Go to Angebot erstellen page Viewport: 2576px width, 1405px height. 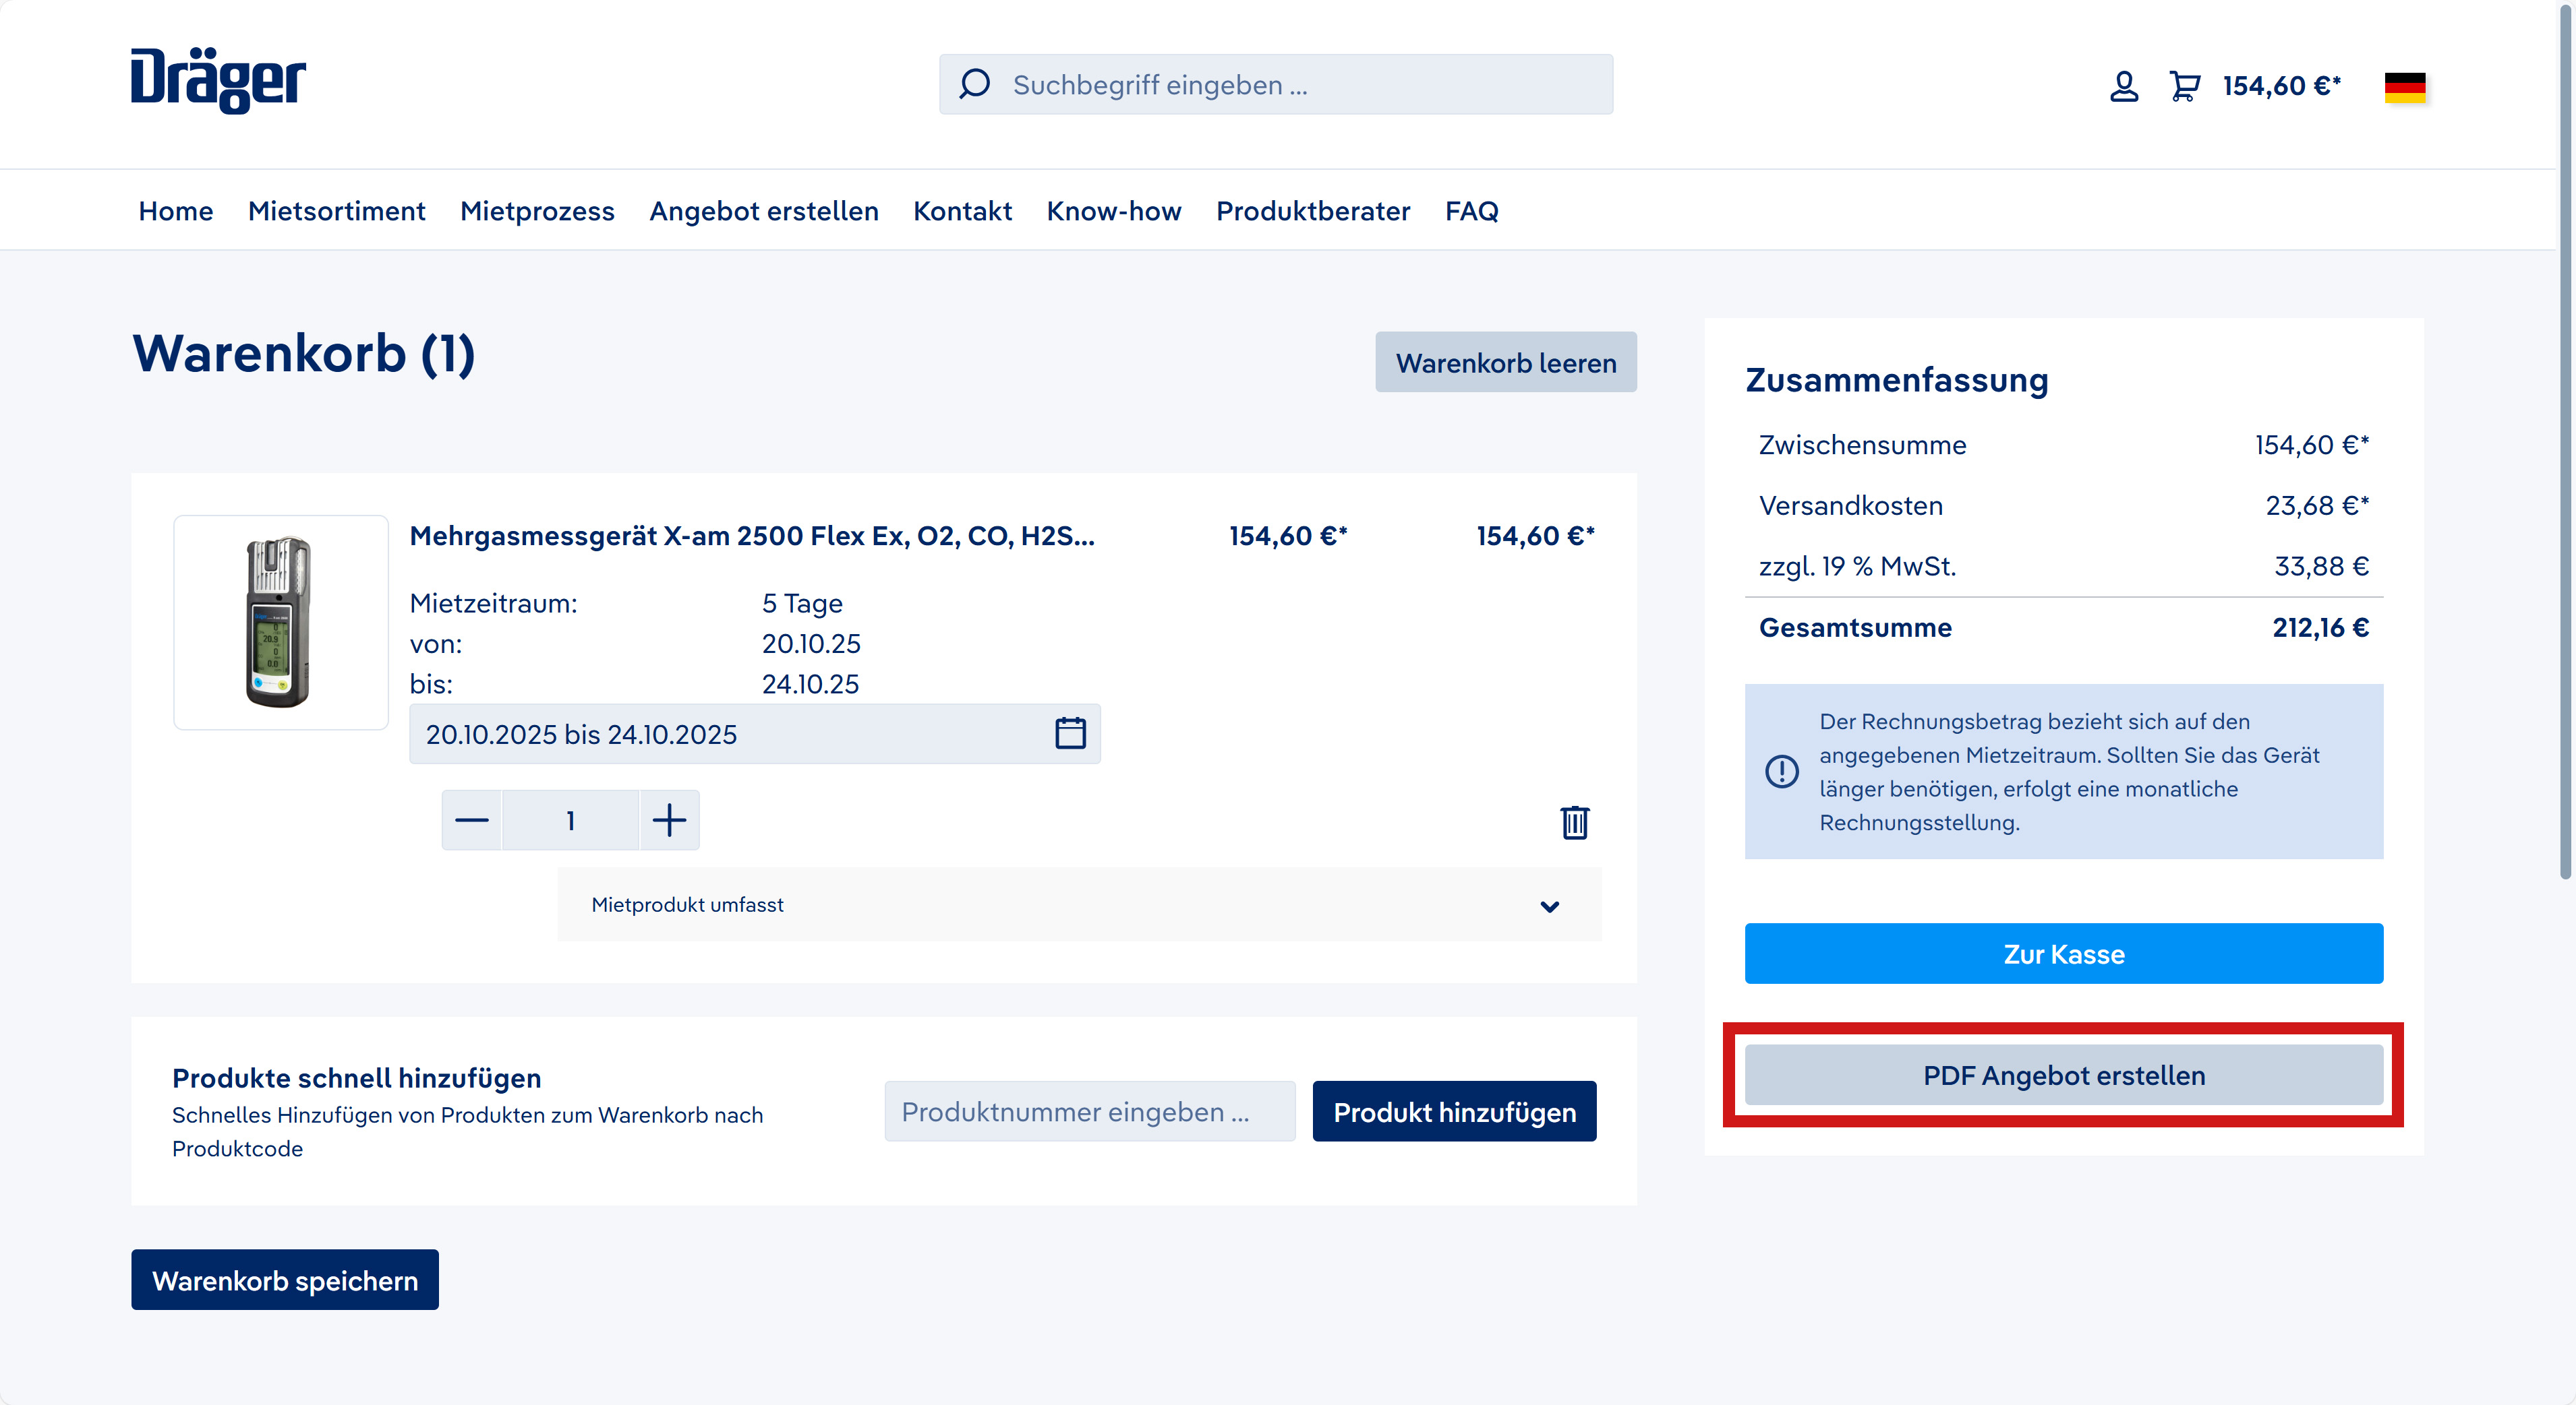tap(764, 211)
